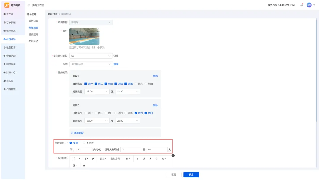
Task: Open 计费规则 in the submenu
Action: tap(33, 34)
